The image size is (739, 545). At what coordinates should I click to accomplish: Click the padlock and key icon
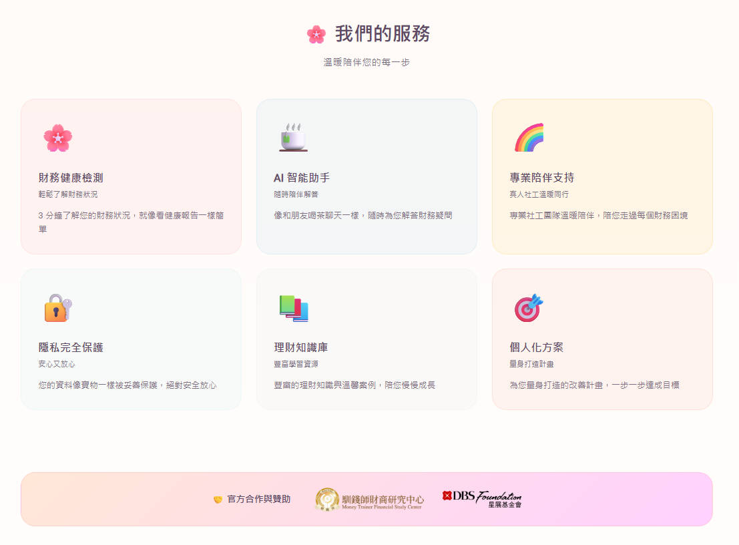tap(57, 308)
